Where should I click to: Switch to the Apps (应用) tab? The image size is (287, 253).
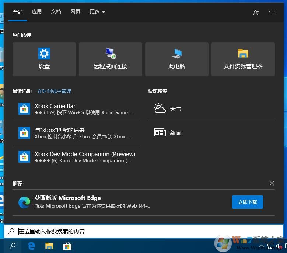37,12
